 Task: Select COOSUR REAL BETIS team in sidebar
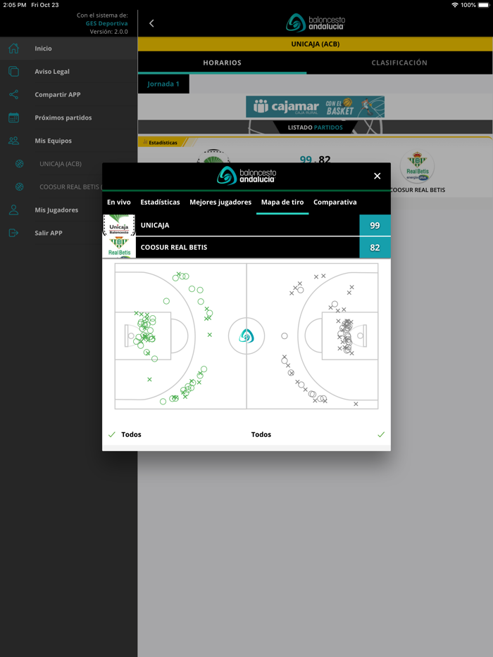(51, 186)
